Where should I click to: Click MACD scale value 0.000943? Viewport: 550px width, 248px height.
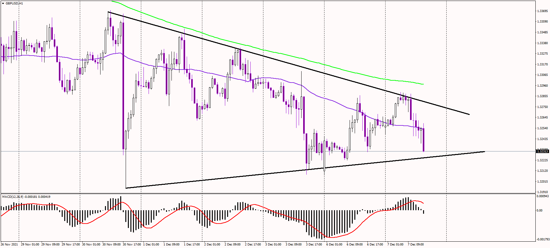pos(543,196)
